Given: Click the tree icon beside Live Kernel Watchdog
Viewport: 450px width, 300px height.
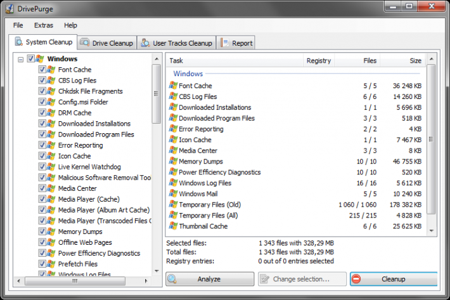Looking at the screenshot, I should pos(51,167).
